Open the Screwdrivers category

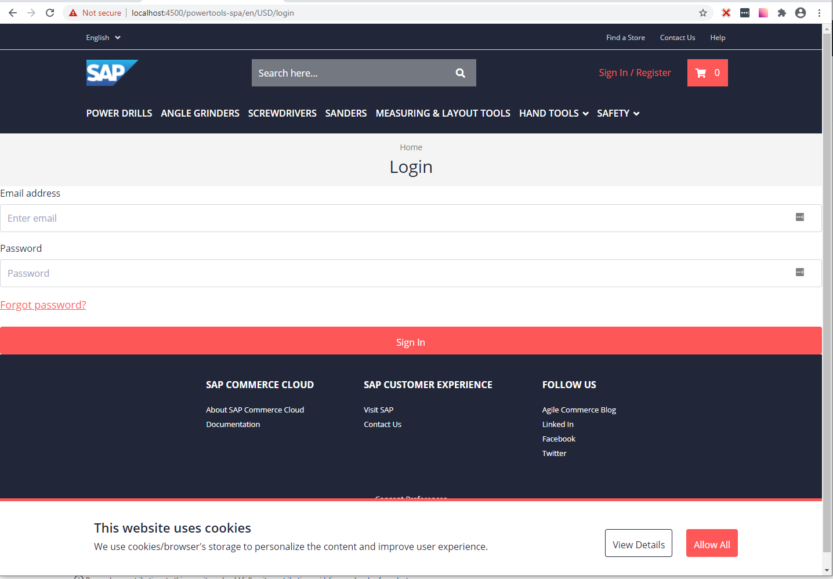[283, 113]
